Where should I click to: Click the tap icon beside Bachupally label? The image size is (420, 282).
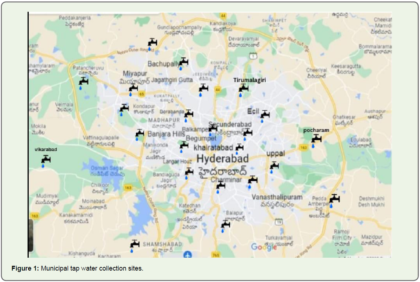coord(183,63)
